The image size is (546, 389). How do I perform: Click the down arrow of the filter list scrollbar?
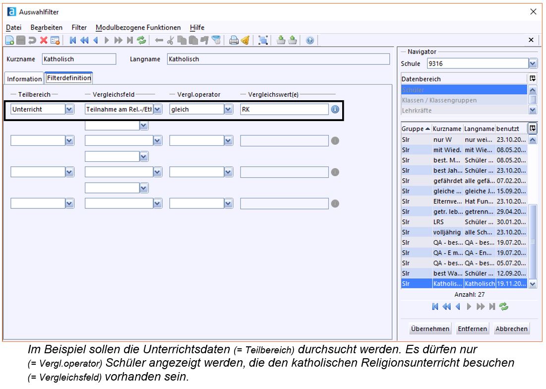[533, 284]
